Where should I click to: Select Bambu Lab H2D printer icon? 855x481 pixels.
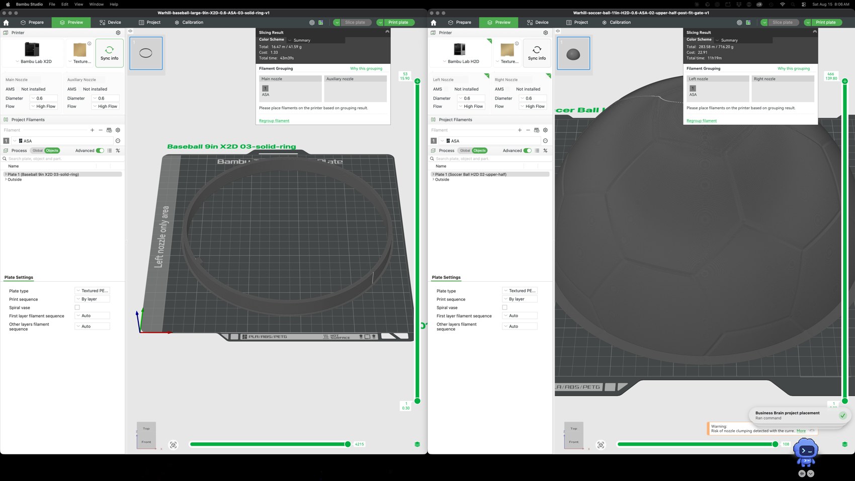point(460,49)
